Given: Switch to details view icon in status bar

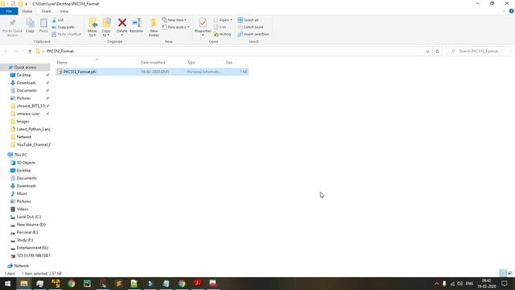Looking at the screenshot, I should point(503,273).
